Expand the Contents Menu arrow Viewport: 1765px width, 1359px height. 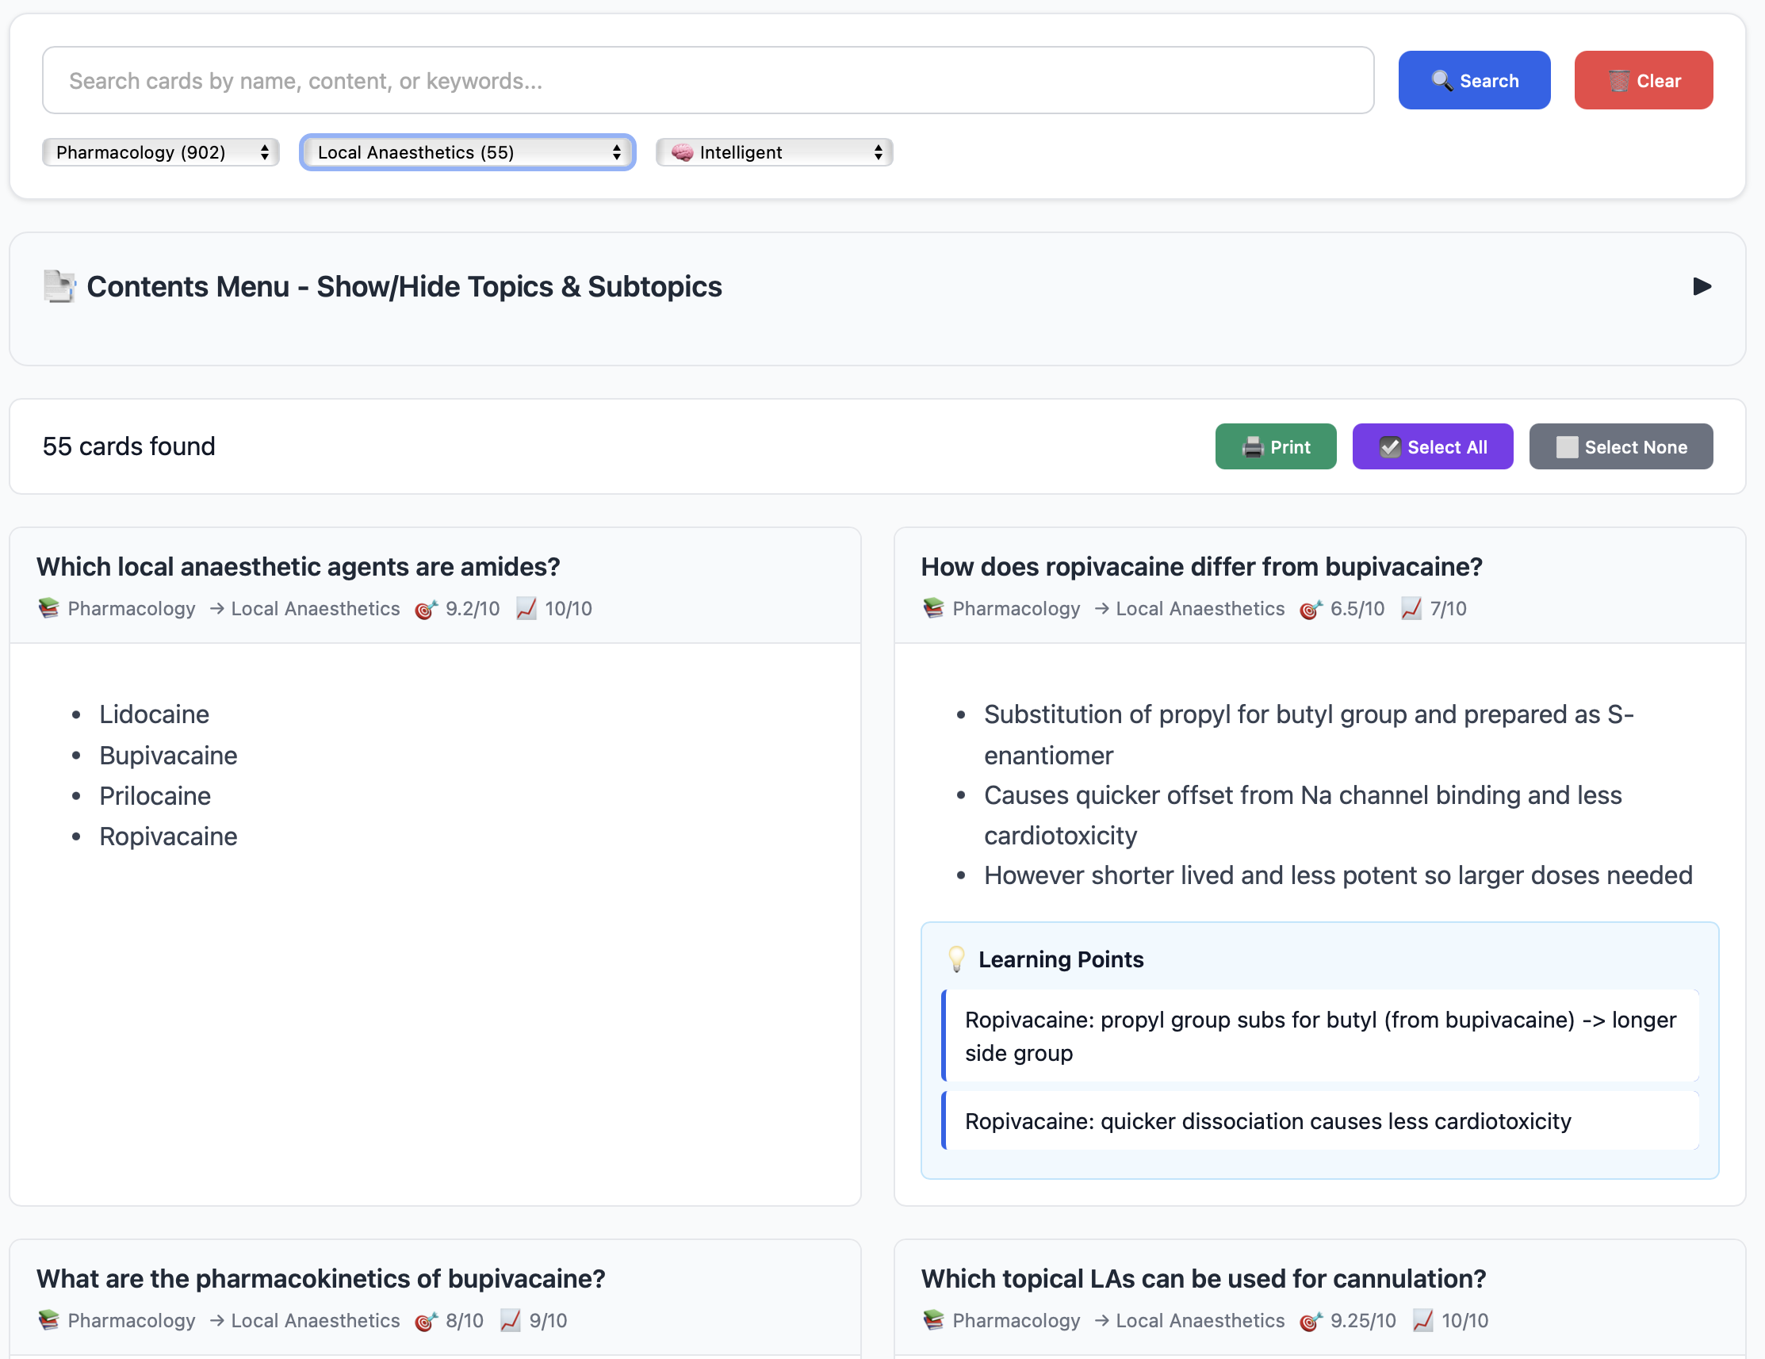click(x=1701, y=286)
